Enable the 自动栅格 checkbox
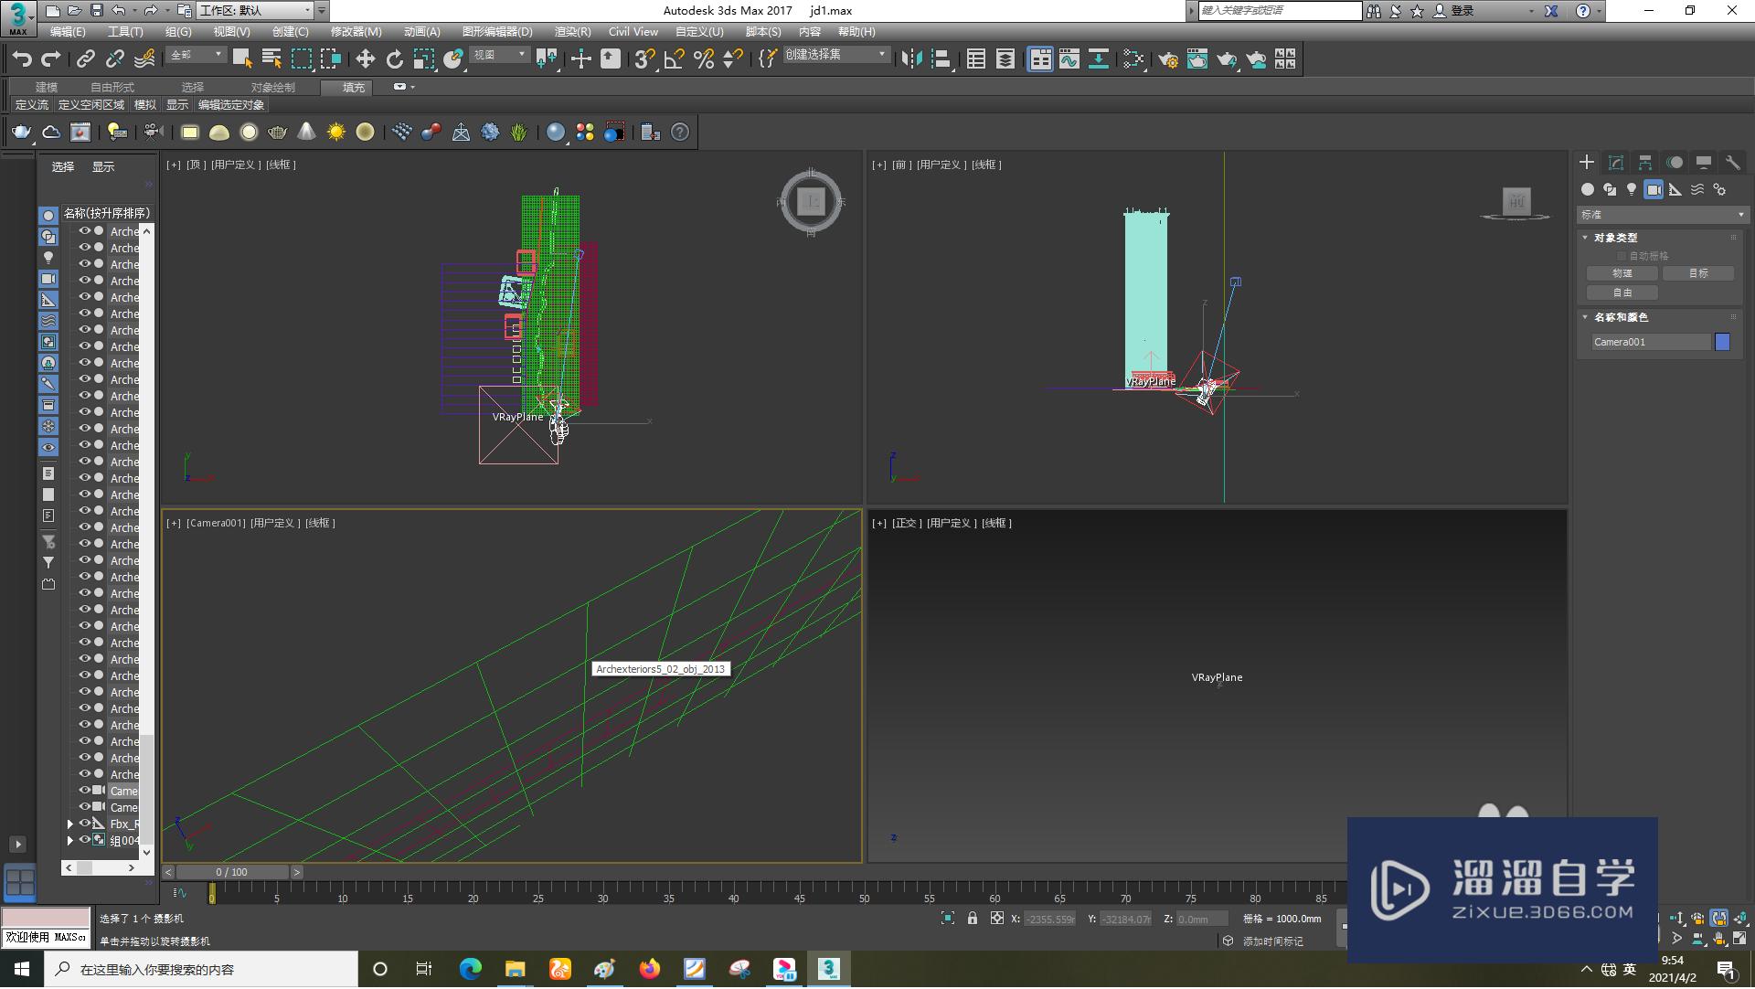This screenshot has height=989, width=1755. point(1622,256)
